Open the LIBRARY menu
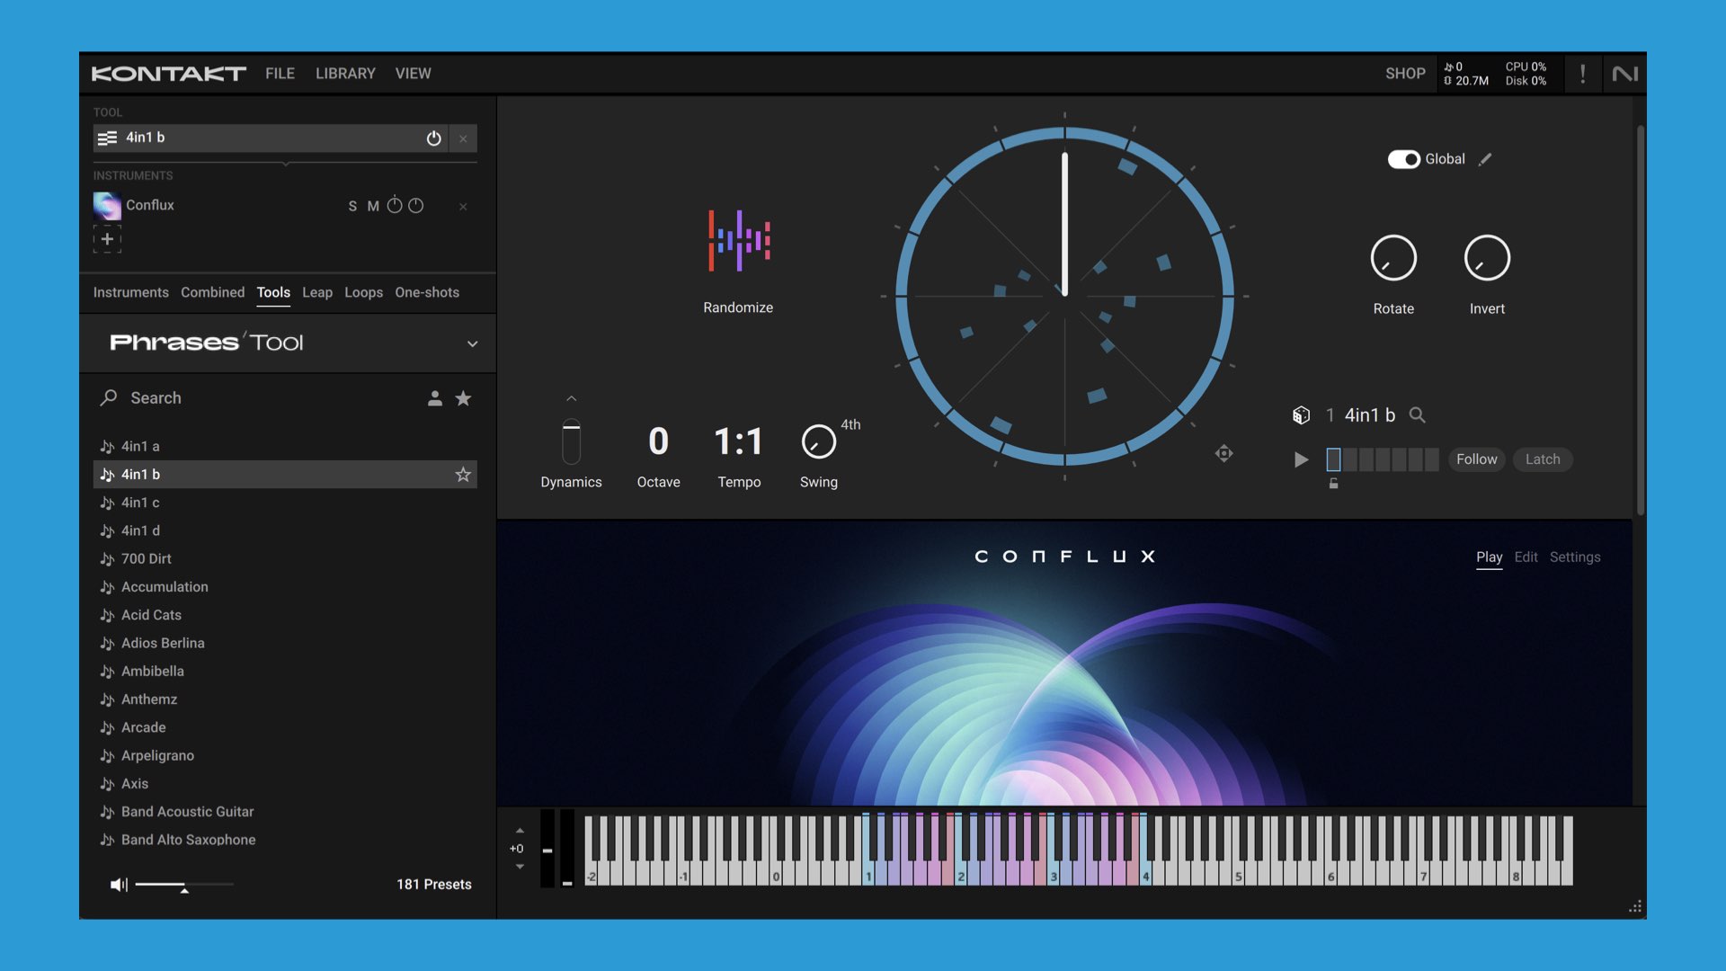Viewport: 1726px width, 971px height. tap(345, 74)
